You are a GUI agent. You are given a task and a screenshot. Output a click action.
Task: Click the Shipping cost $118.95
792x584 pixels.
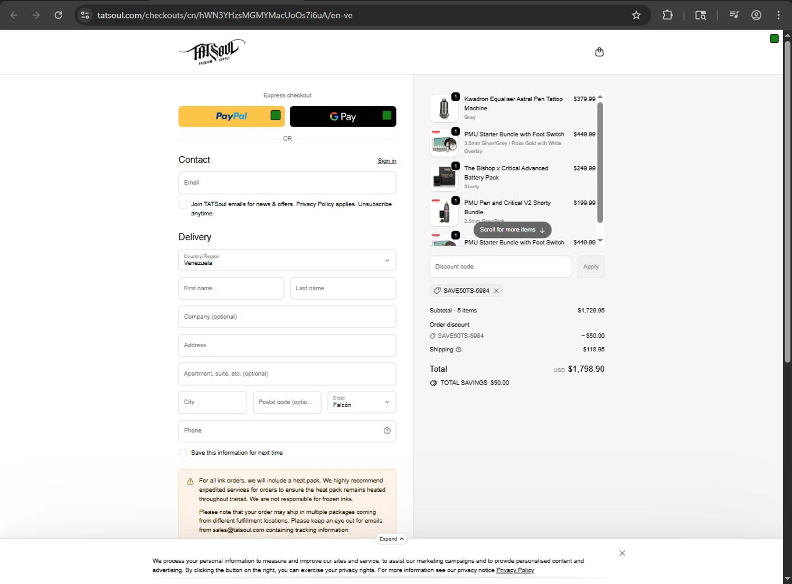(593, 350)
